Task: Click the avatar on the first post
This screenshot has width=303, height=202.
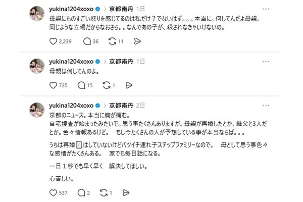Action: pyautogui.click(x=37, y=14)
